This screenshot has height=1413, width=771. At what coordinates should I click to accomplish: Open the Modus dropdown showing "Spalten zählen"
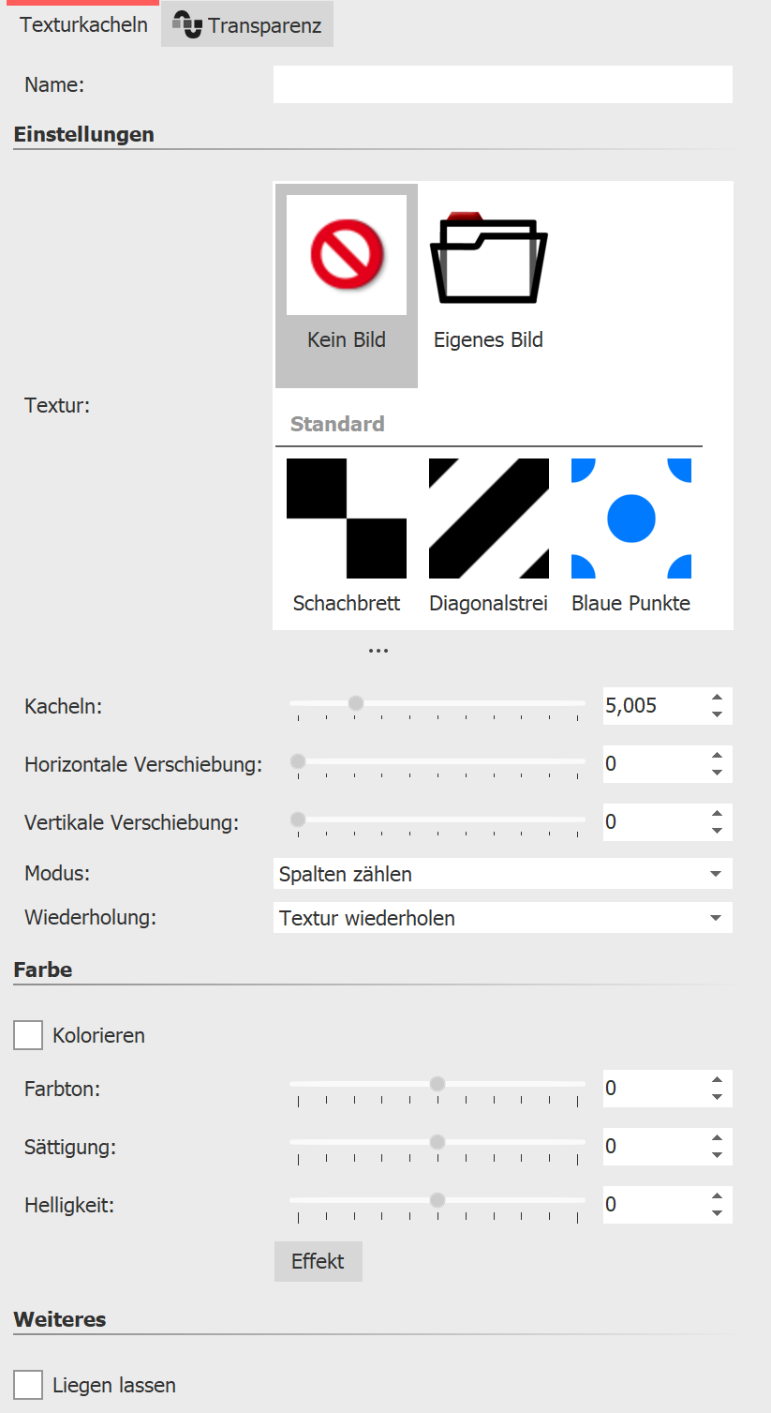[x=502, y=873]
